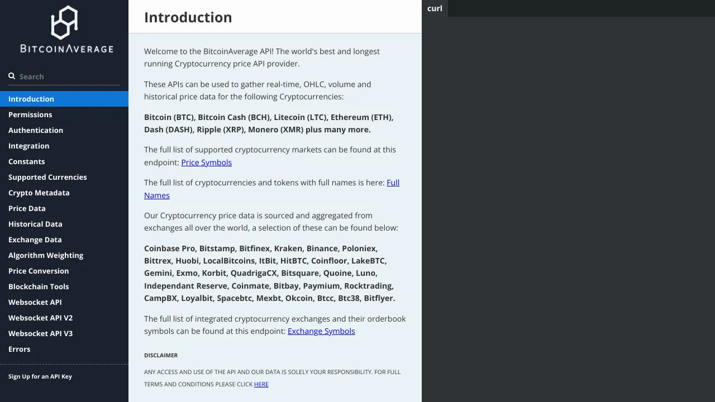Click Sign Up for an API Key
Viewport: 715px width, 402px height.
[40, 376]
